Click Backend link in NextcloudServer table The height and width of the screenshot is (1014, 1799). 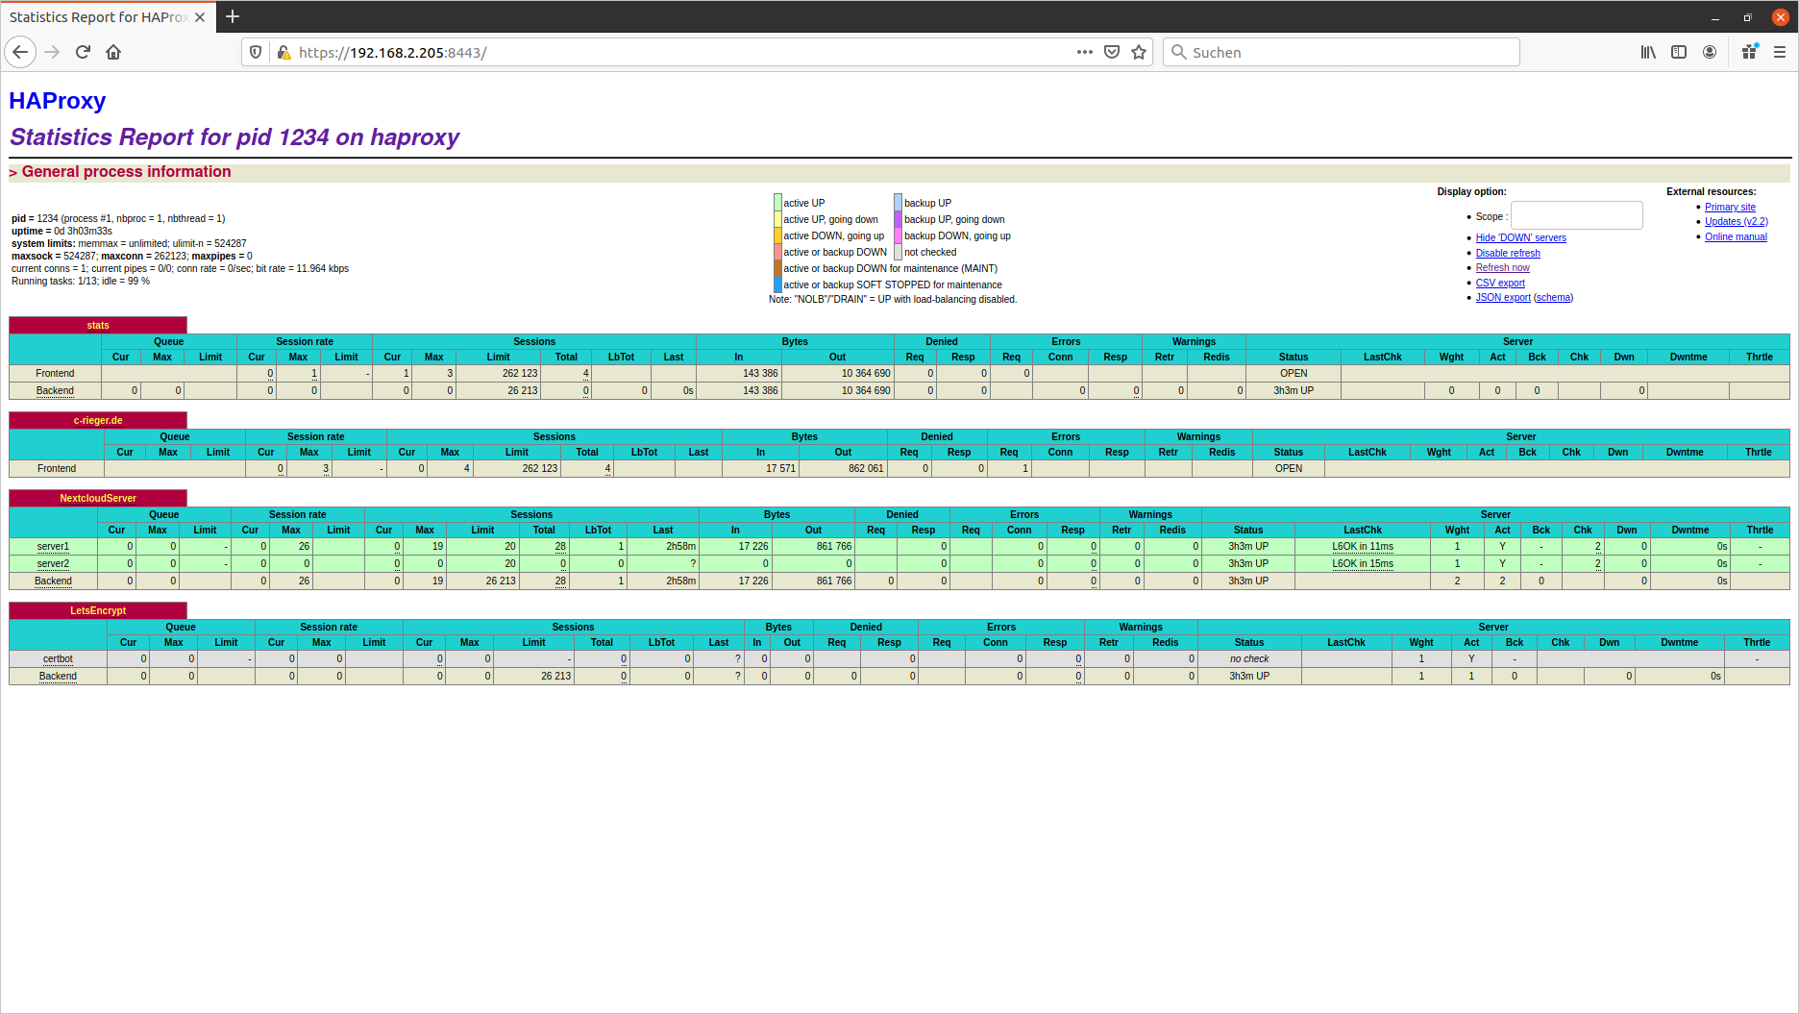[x=53, y=581]
